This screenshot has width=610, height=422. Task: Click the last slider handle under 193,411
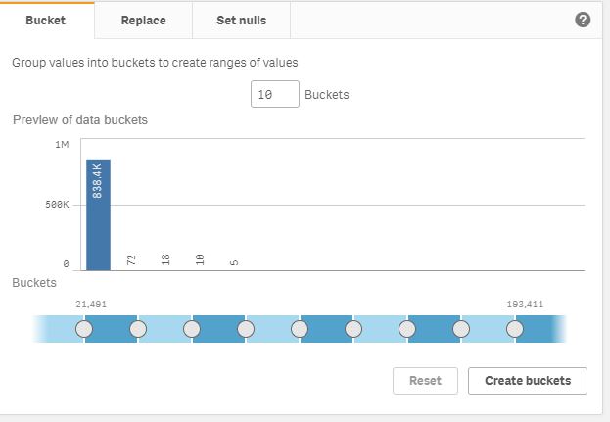click(x=515, y=329)
